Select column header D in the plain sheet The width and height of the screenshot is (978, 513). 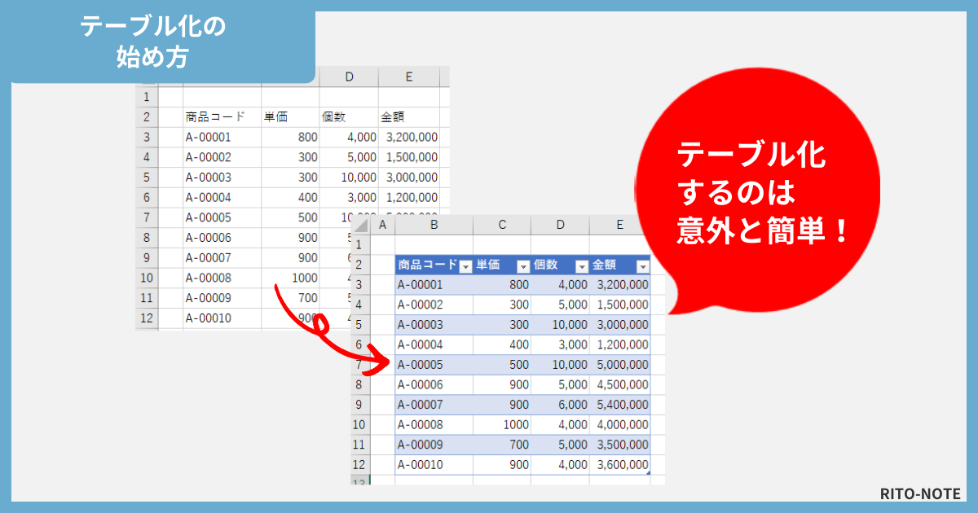click(350, 76)
